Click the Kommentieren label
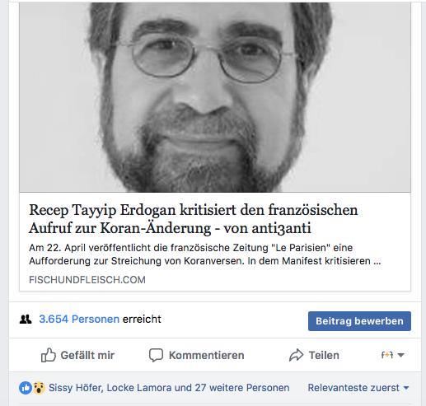The image size is (426, 406). [x=207, y=355]
